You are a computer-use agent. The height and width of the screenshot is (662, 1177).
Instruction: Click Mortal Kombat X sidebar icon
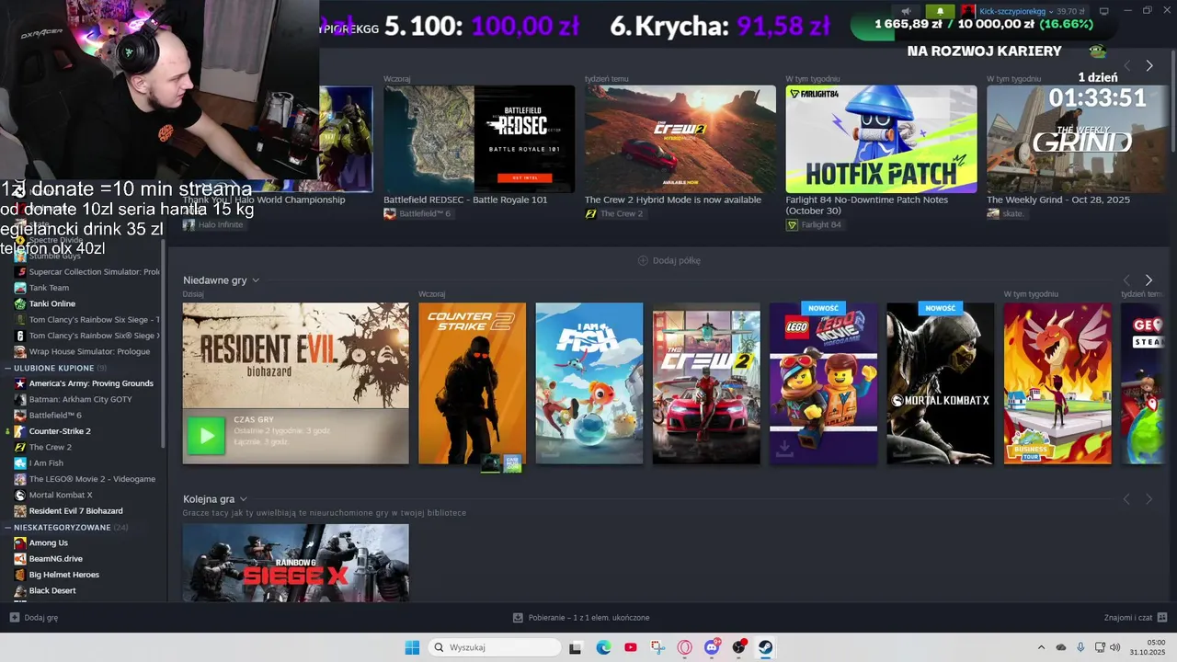(20, 495)
